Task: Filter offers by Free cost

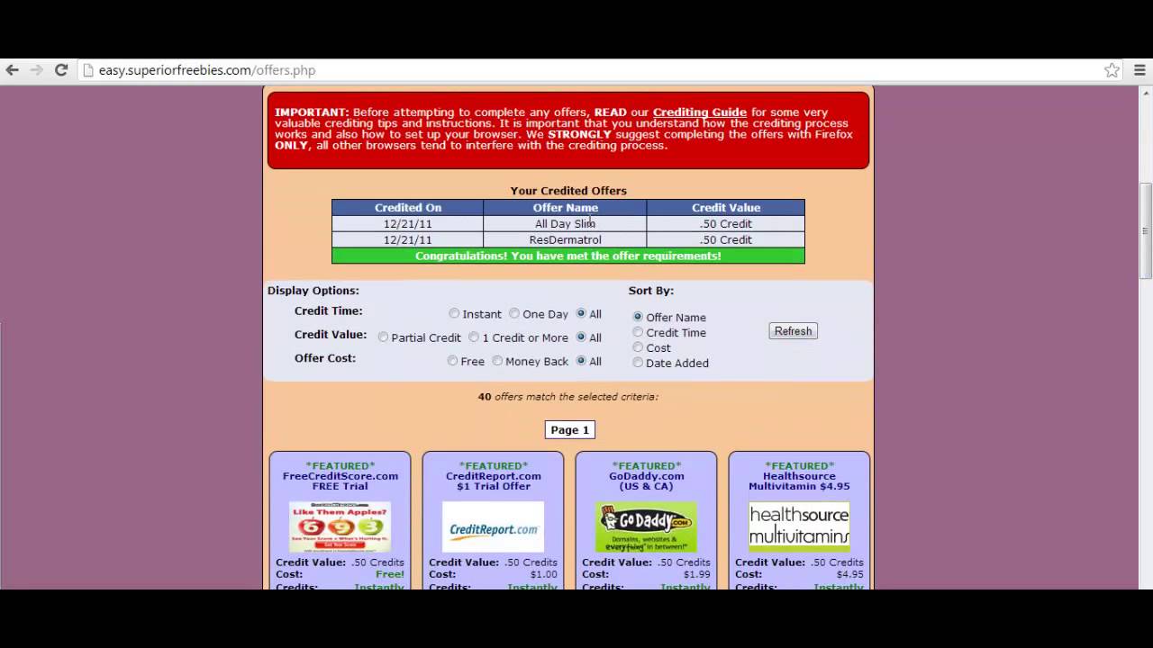Action: [x=452, y=360]
